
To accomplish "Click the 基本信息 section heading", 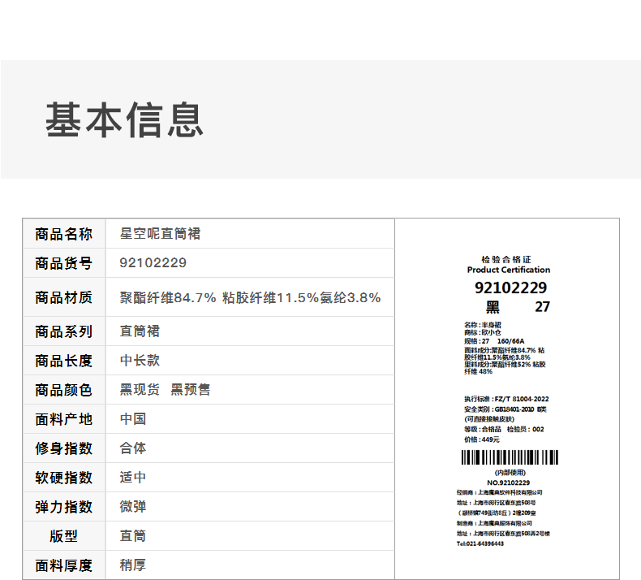I will click(124, 119).
